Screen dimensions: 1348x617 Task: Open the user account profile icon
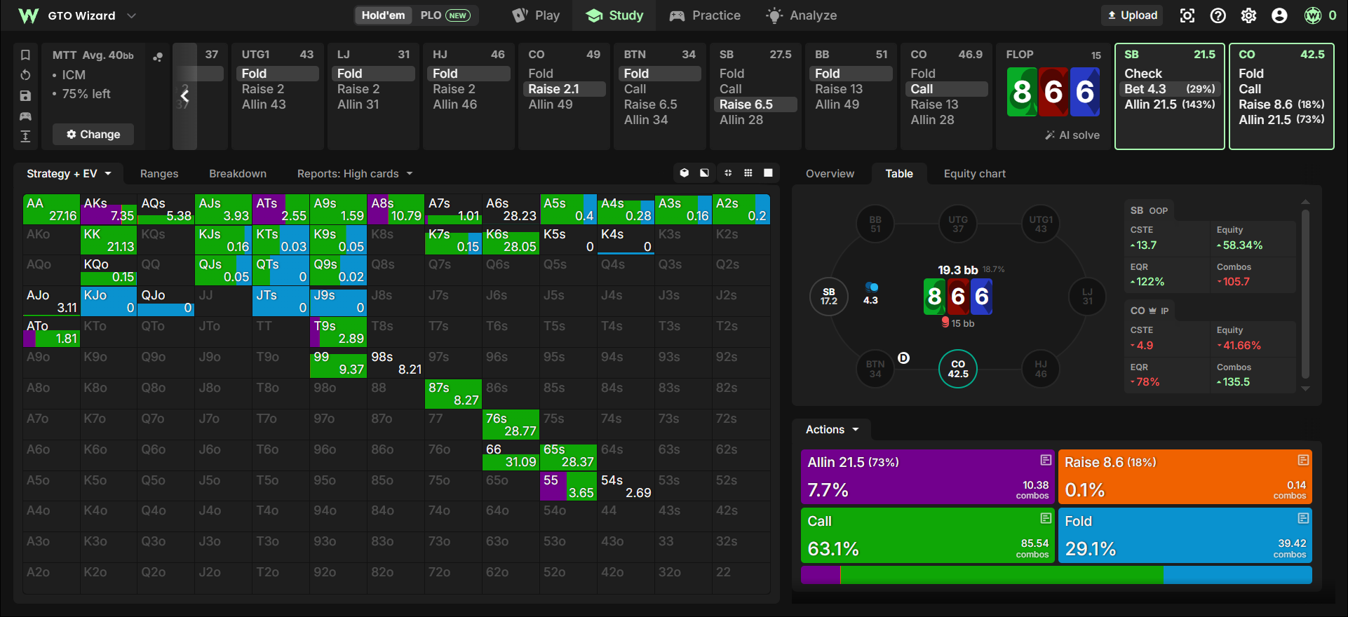click(x=1279, y=15)
